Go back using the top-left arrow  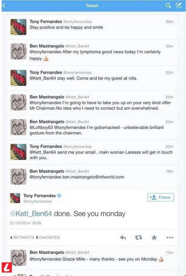pos(4,6)
